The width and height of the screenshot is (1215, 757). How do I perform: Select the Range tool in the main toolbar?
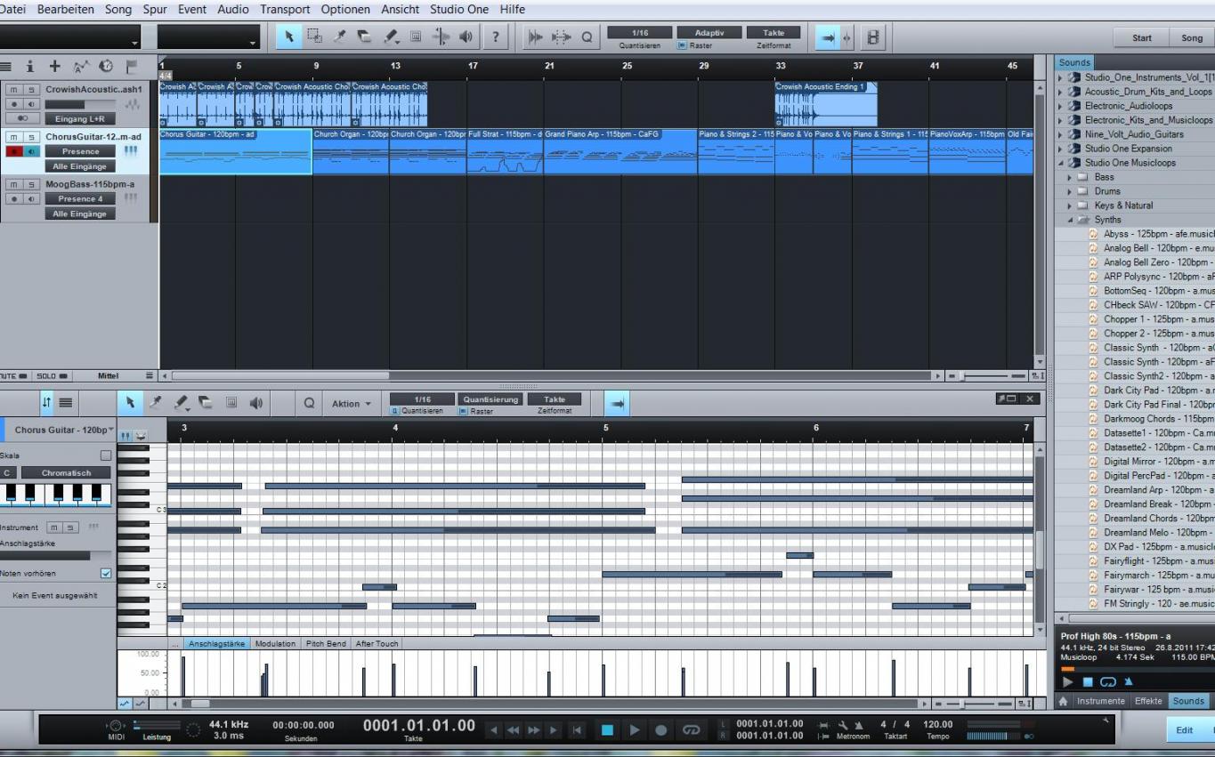coord(314,36)
